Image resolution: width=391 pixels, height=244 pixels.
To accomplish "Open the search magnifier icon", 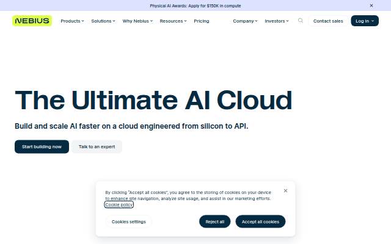I will pyautogui.click(x=301, y=21).
